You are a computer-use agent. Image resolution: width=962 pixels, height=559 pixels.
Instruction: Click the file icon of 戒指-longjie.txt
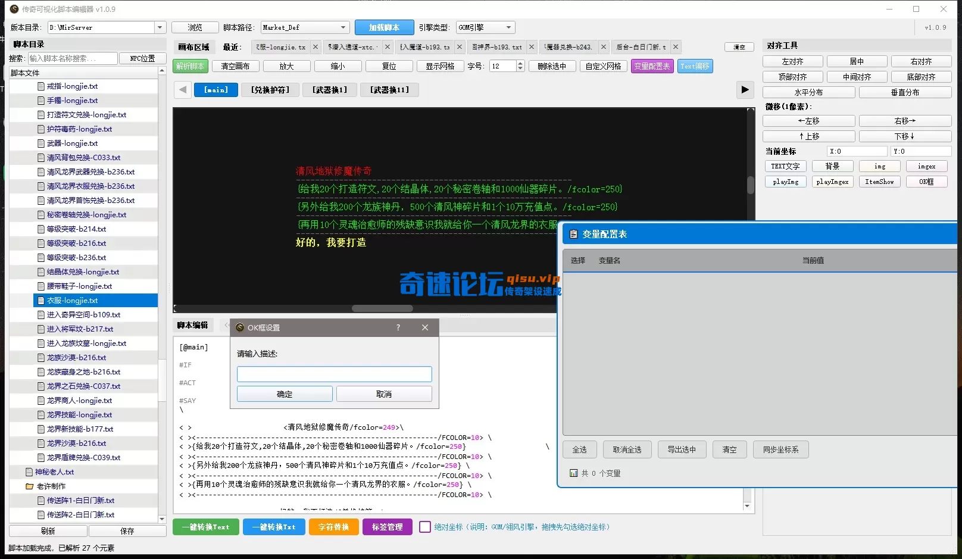coord(41,86)
